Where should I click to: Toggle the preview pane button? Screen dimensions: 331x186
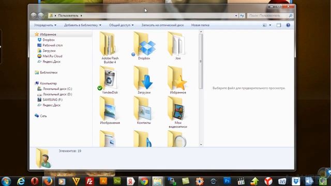pyautogui.click(x=279, y=25)
